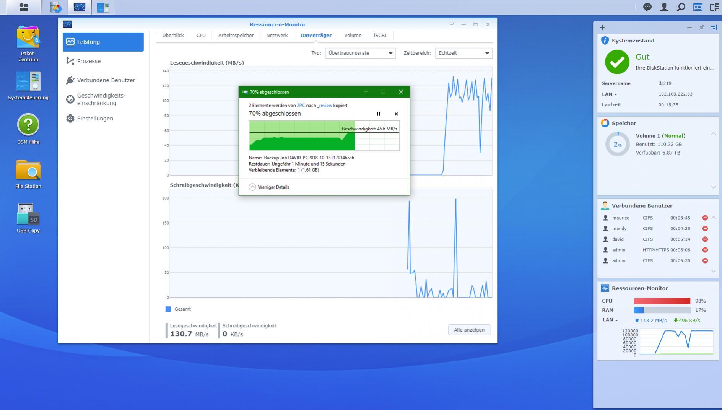Open the Zeitbereich Echtzeit dropdown
722x410 pixels.
pos(463,53)
